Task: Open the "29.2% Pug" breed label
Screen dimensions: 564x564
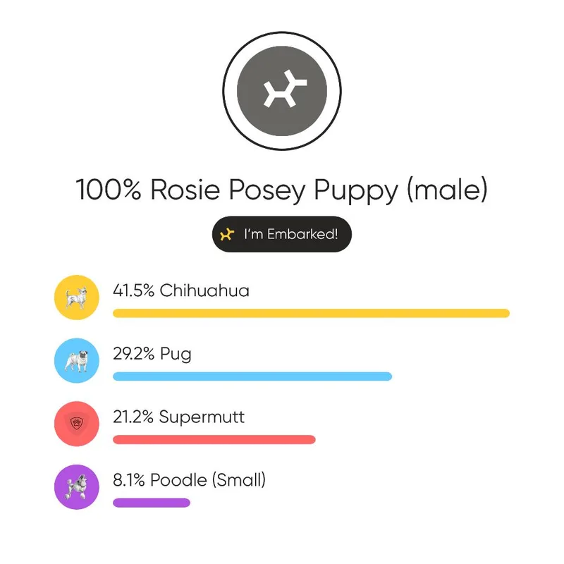Action: pos(152,354)
